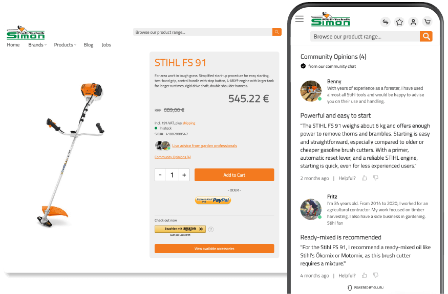The width and height of the screenshot is (448, 294).
Task: Decrease quantity with the minus button
Action: pyautogui.click(x=160, y=175)
